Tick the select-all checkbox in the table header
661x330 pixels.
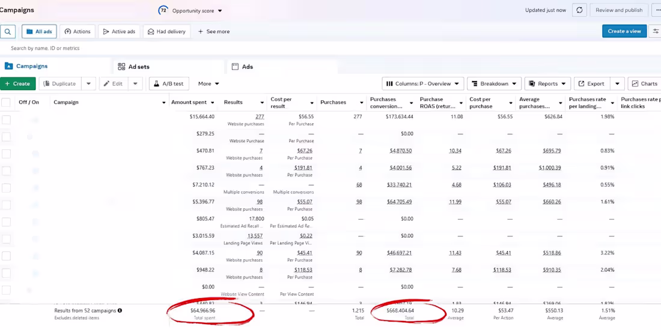[x=6, y=102]
